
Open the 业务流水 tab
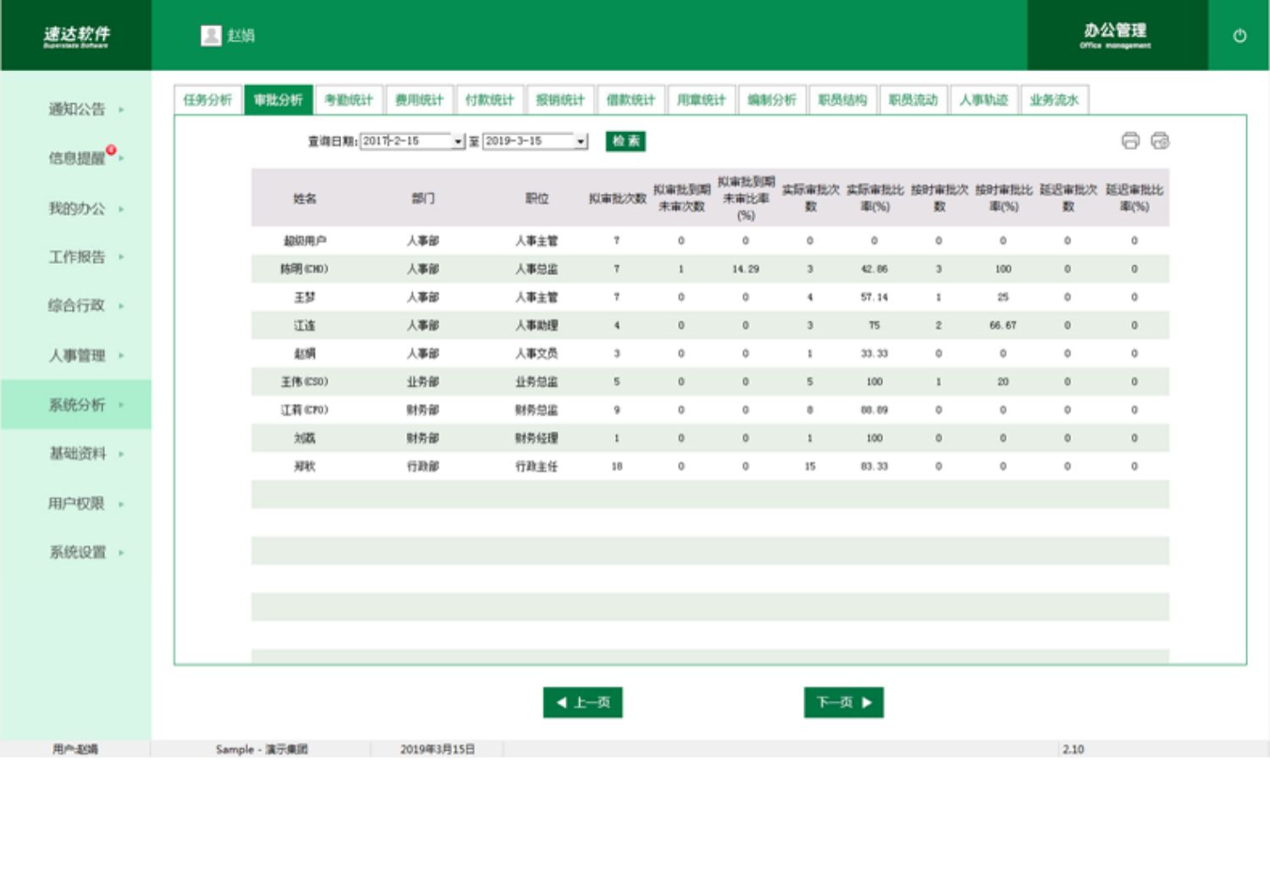pos(1054,100)
